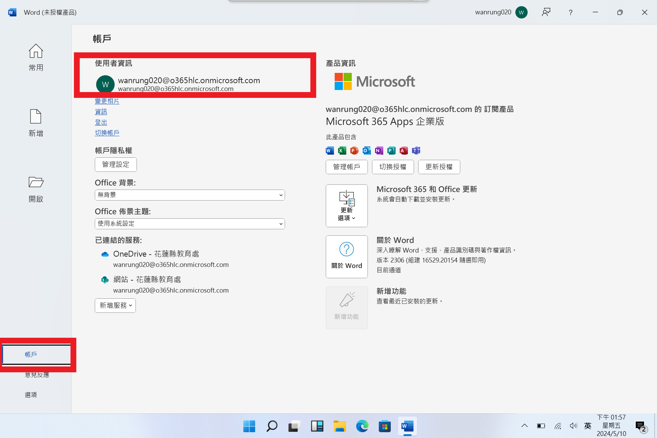This screenshot has height=438, width=657.
Task: Expand the Office theme (佈景主題) dropdown
Action: pyautogui.click(x=190, y=224)
